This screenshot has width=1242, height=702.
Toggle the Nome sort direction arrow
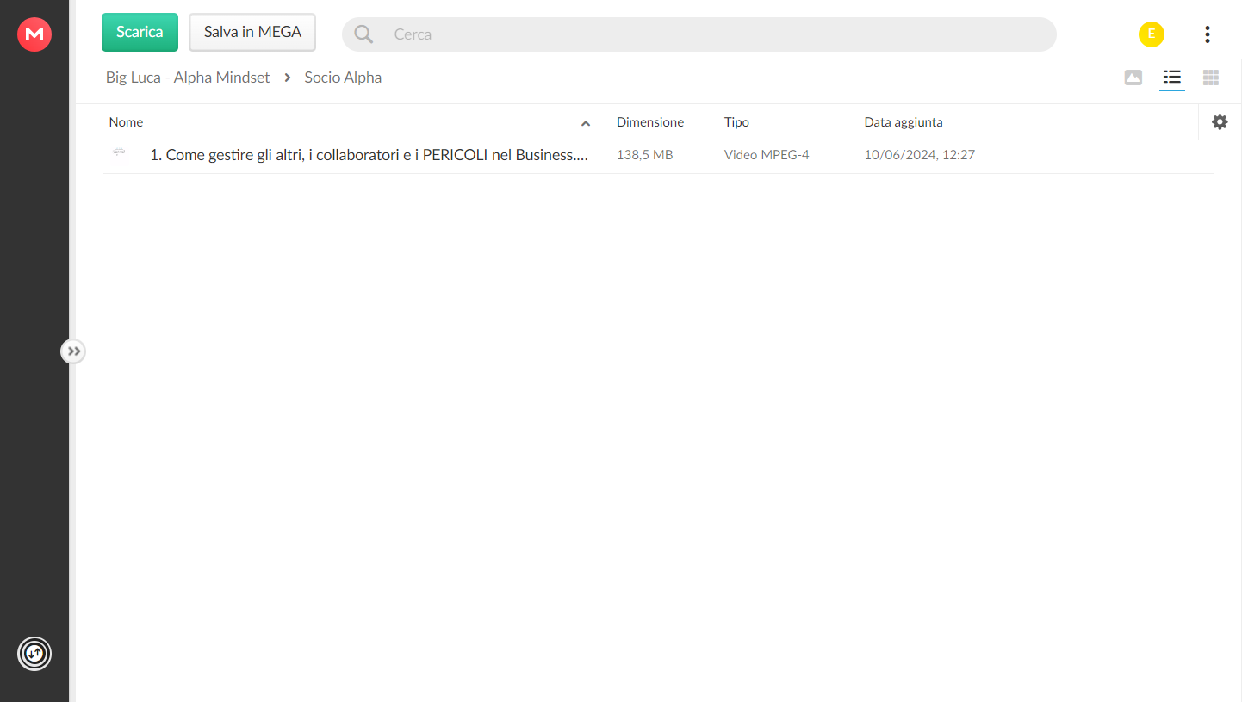[x=586, y=123]
